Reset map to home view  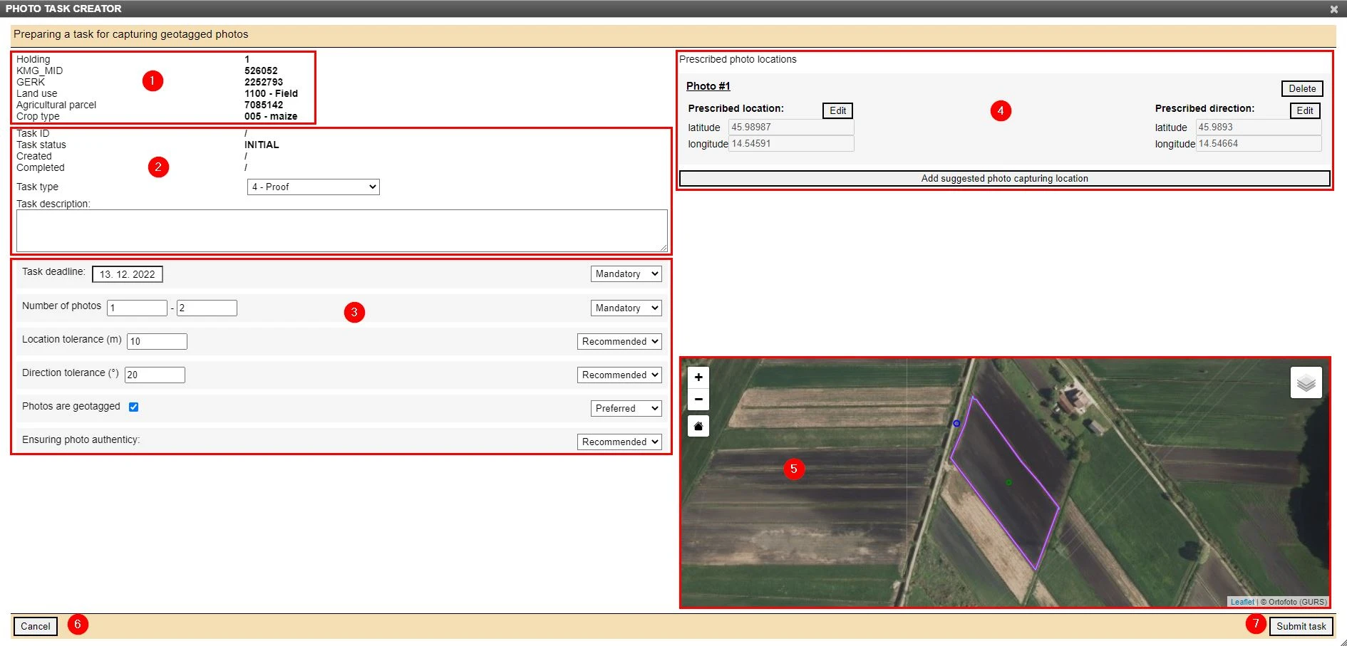click(x=698, y=426)
